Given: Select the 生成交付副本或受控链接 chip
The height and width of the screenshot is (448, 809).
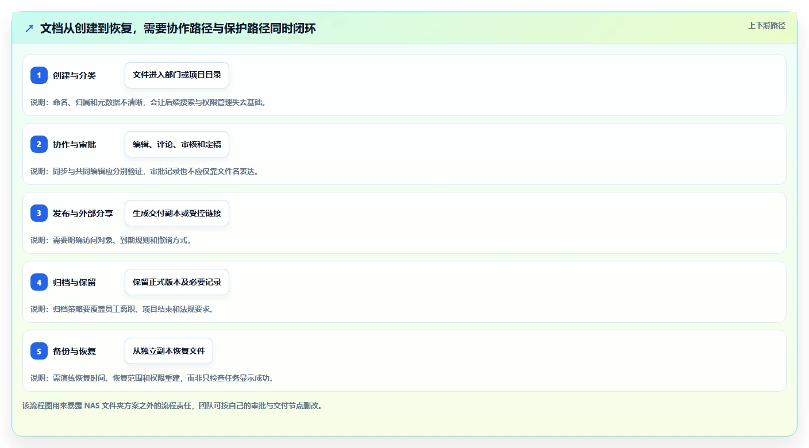Looking at the screenshot, I should click(x=177, y=213).
